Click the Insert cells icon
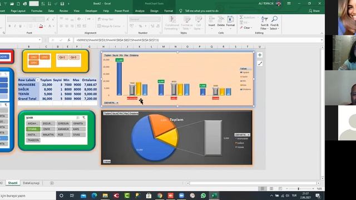Screen dimensions: 356x200 [211, 22]
